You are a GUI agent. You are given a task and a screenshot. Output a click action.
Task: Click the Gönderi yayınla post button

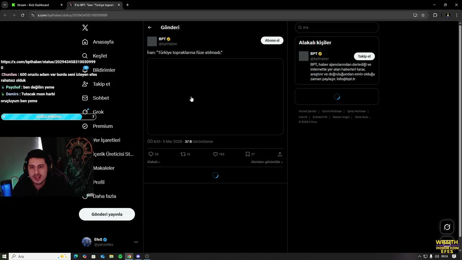107,214
